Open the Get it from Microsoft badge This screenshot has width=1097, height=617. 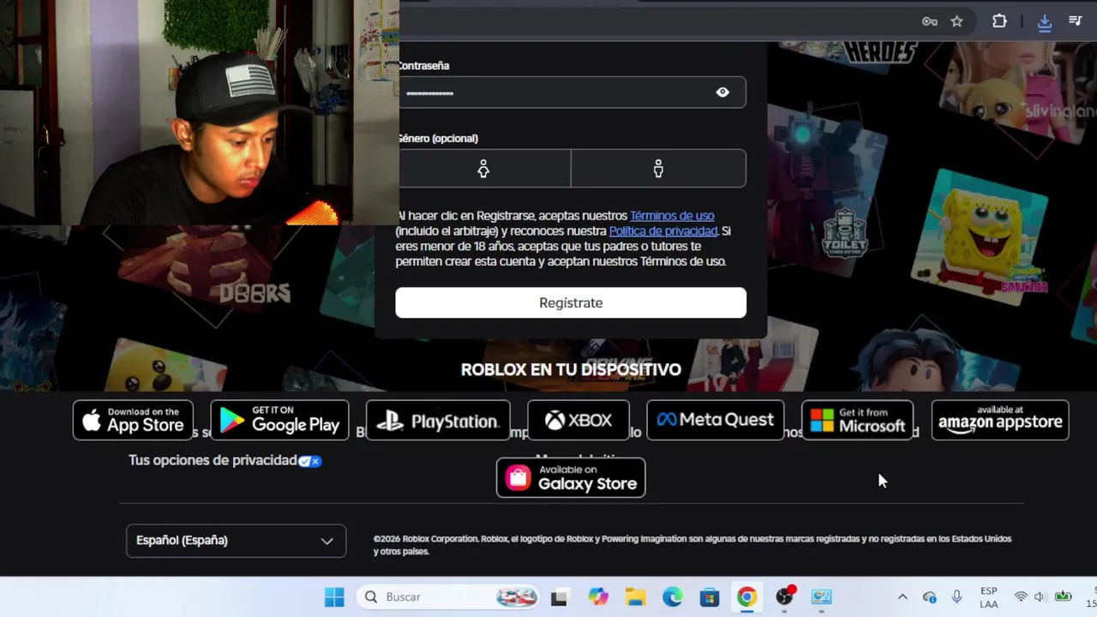[x=858, y=420]
